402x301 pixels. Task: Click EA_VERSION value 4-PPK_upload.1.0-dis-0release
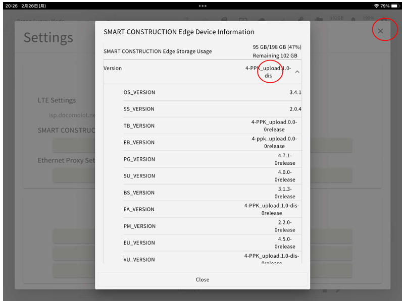point(272,209)
